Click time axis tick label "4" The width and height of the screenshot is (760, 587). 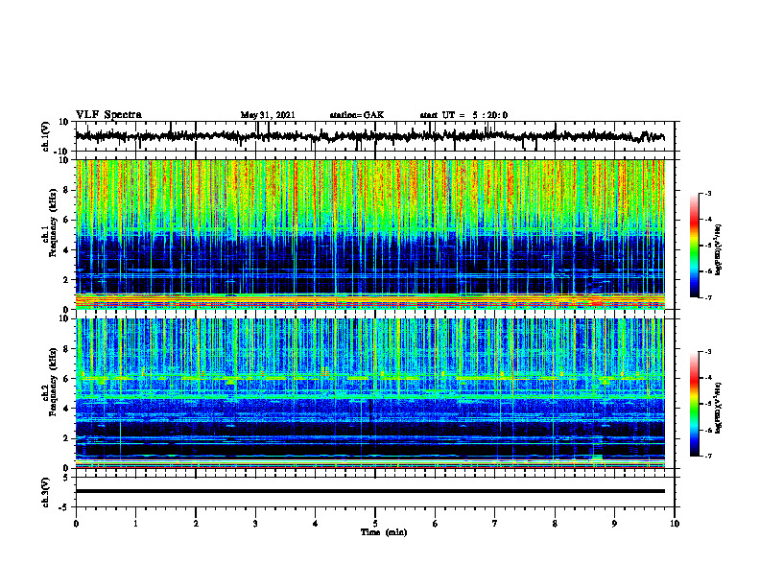click(x=316, y=524)
